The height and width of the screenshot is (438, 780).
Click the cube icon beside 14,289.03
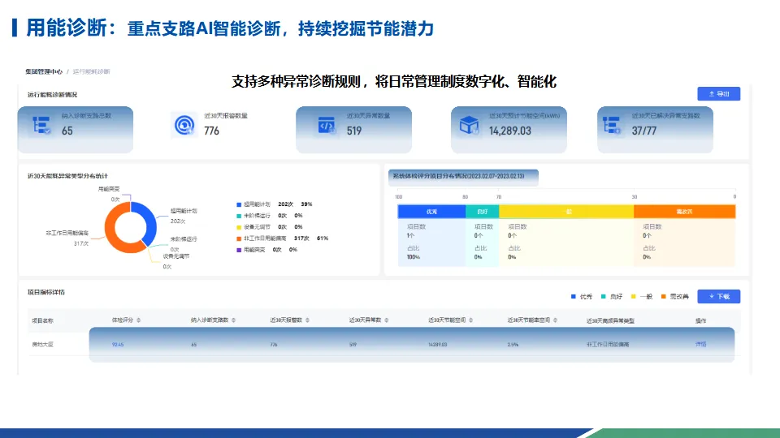pos(469,125)
